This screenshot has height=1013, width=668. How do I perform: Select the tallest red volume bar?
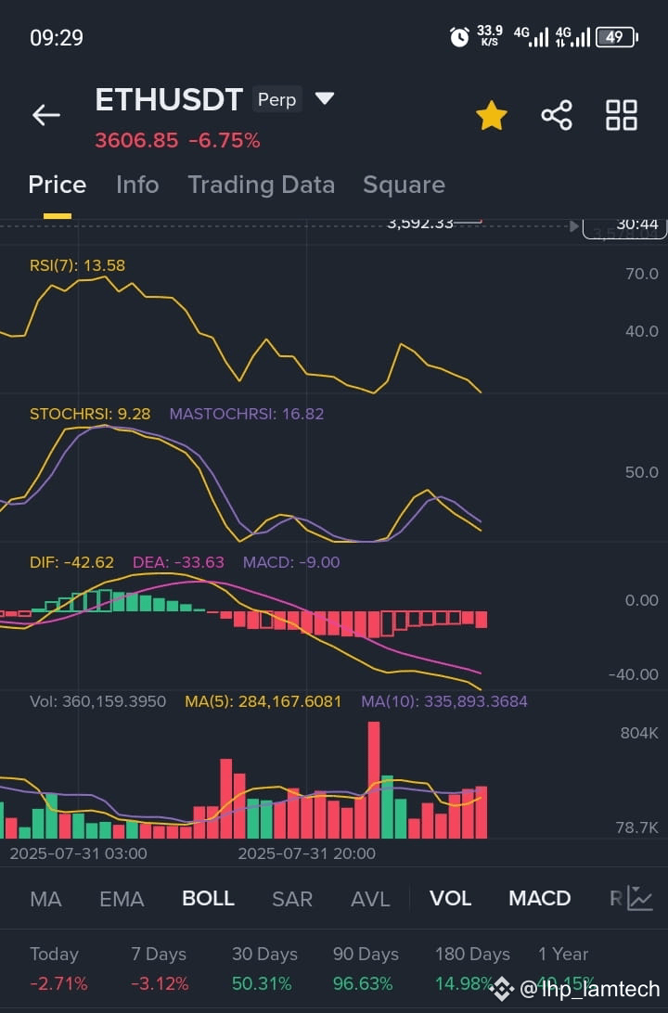[x=373, y=780]
